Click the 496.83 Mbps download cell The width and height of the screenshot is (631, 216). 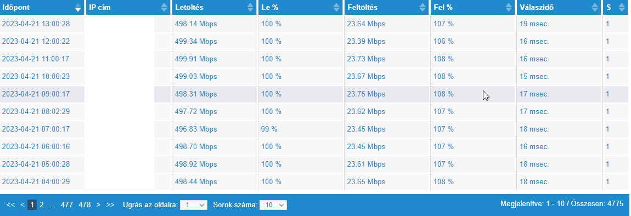click(x=196, y=129)
